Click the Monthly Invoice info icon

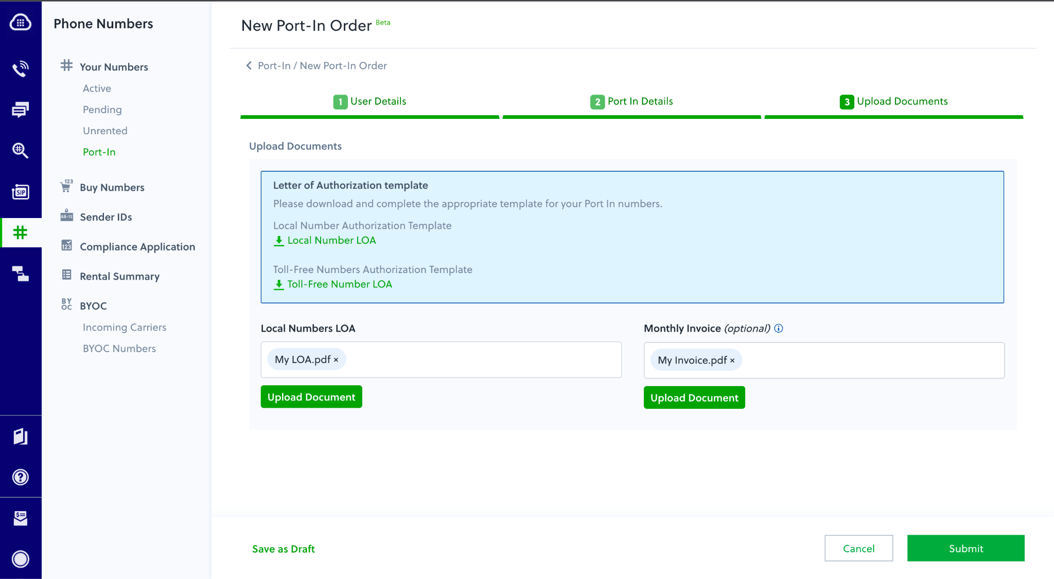(779, 329)
